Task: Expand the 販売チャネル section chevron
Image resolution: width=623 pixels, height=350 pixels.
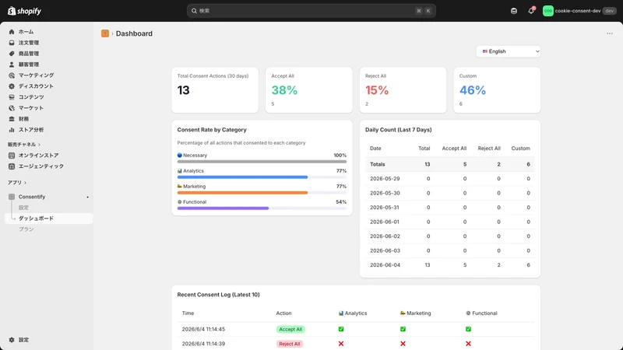Action: pyautogui.click(x=40, y=145)
